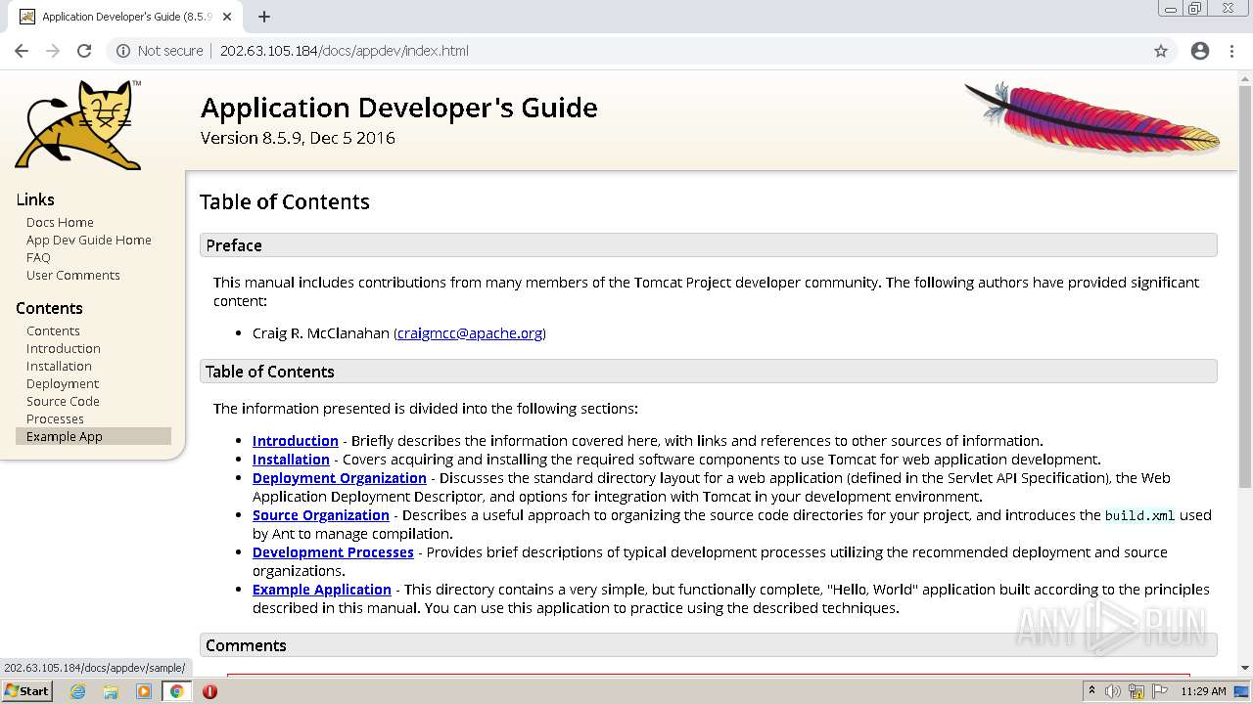Click the page scrollbar down arrow
1253x704 pixels.
click(1244, 667)
